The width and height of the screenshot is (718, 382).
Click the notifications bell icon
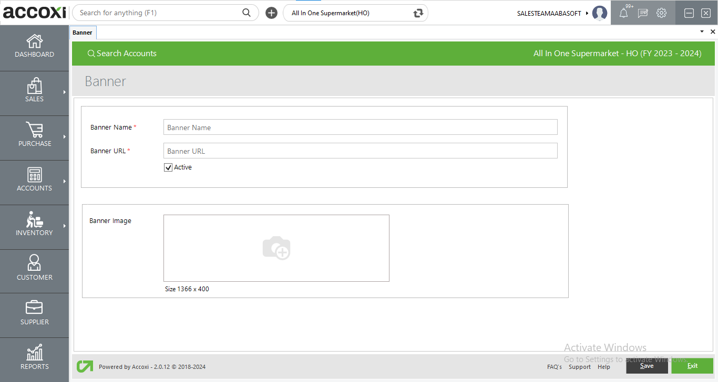[623, 13]
